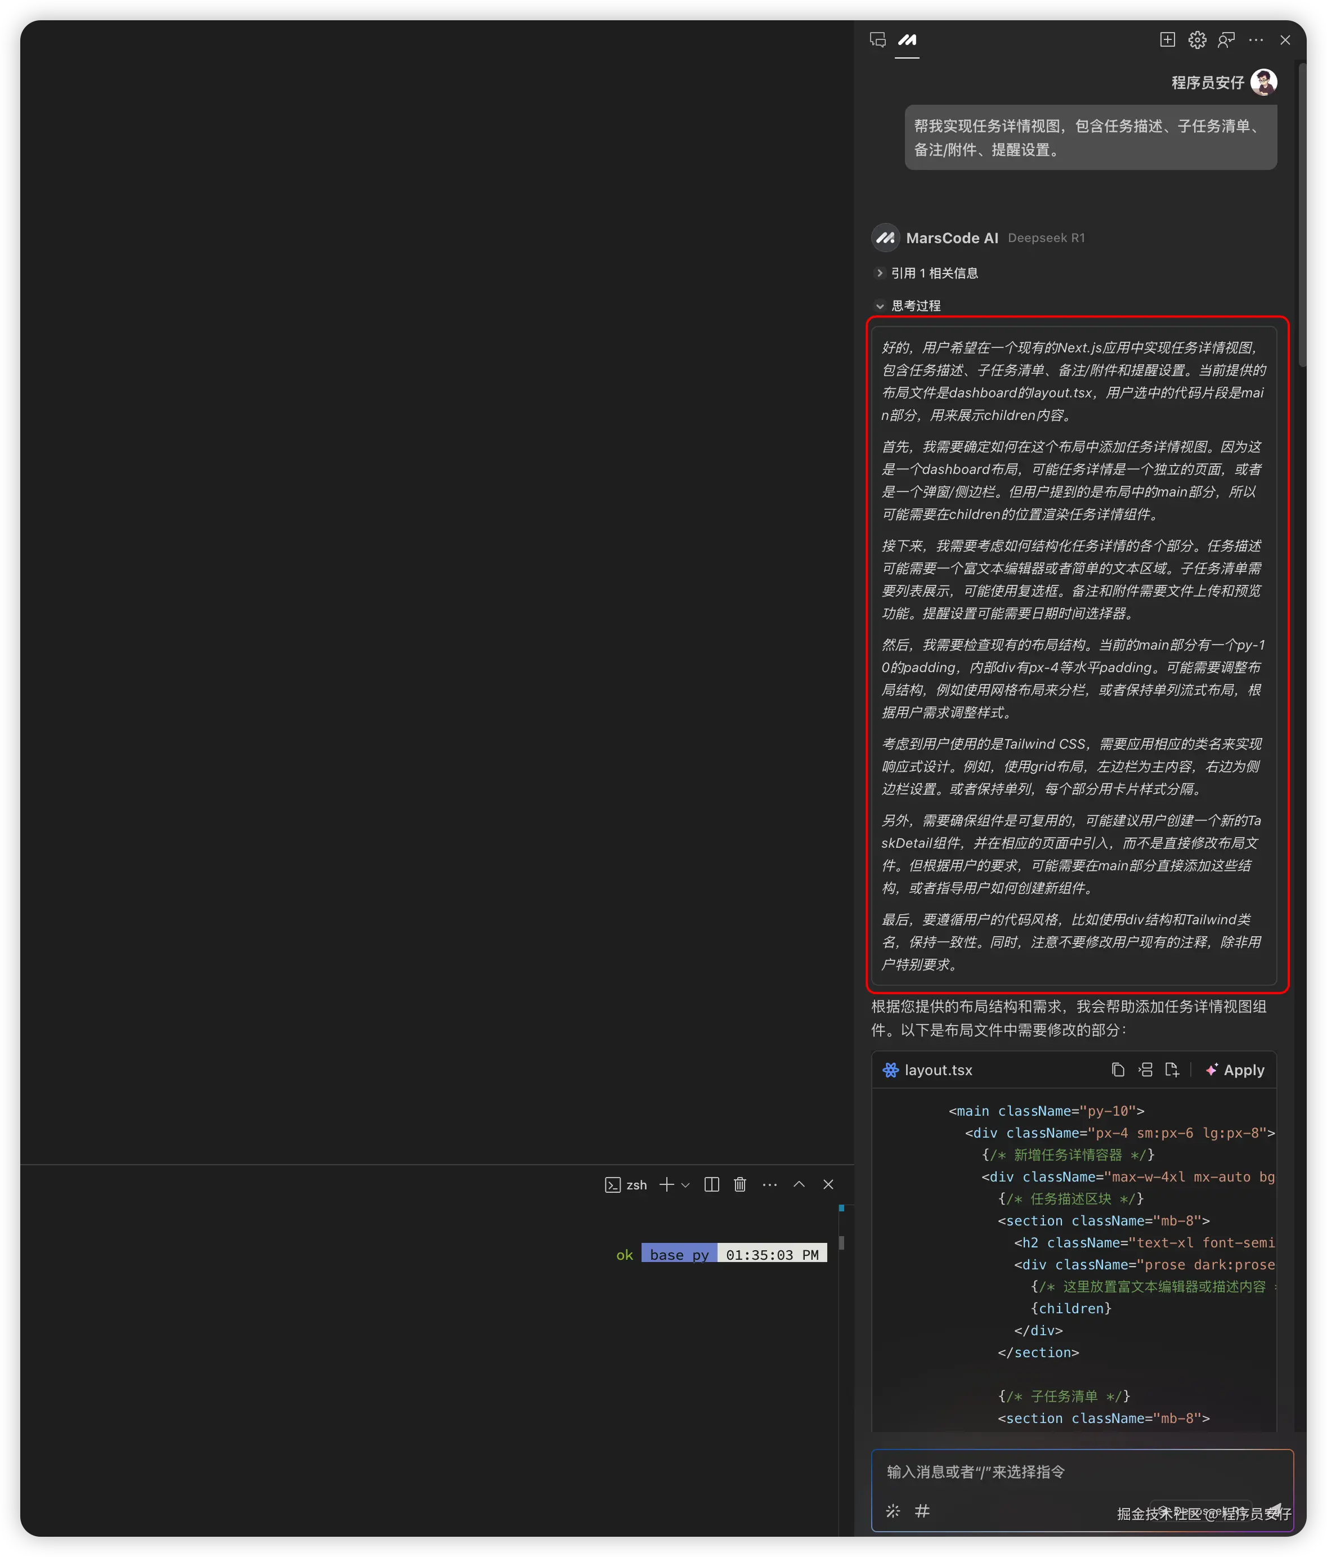This screenshot has height=1557, width=1327.
Task: Click the feedback person-chat icon
Action: click(x=1226, y=40)
